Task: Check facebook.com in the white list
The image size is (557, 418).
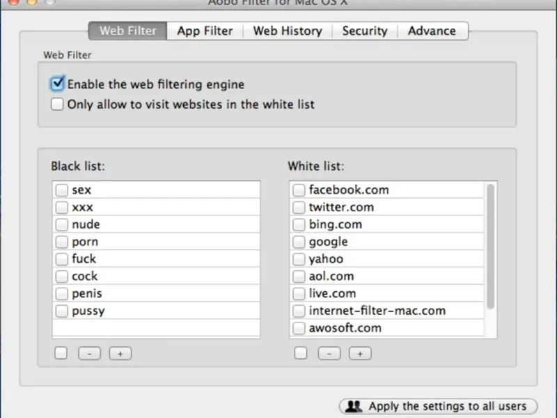Action: click(299, 189)
